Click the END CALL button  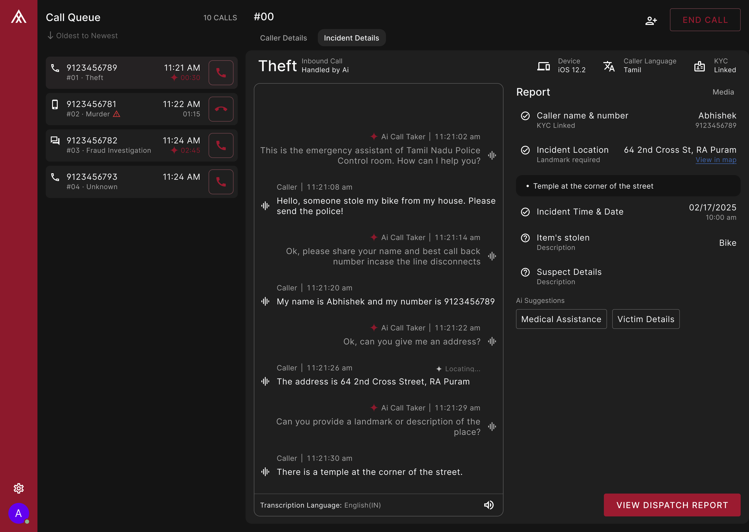(x=705, y=20)
